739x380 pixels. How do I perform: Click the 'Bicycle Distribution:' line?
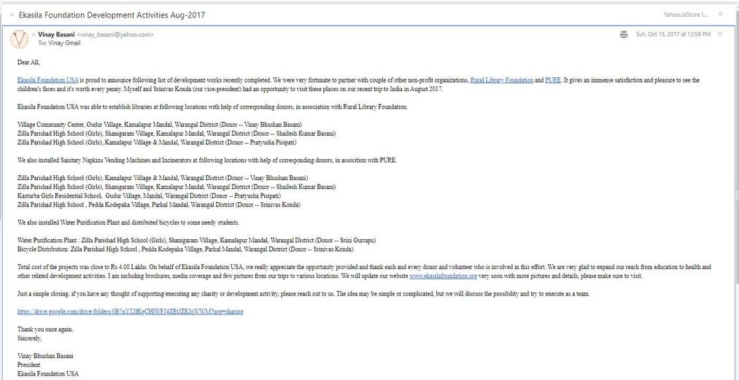(x=185, y=249)
